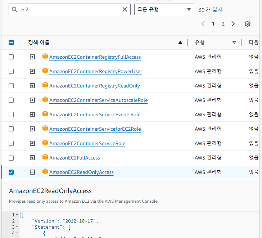262x238 pixels.
Task: Open AmazonEC2ContainerRegistryPowerUser link
Action: pos(96,71)
